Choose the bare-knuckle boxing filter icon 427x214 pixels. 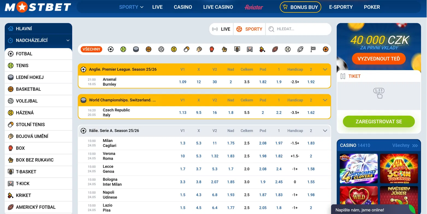[x=224, y=49]
